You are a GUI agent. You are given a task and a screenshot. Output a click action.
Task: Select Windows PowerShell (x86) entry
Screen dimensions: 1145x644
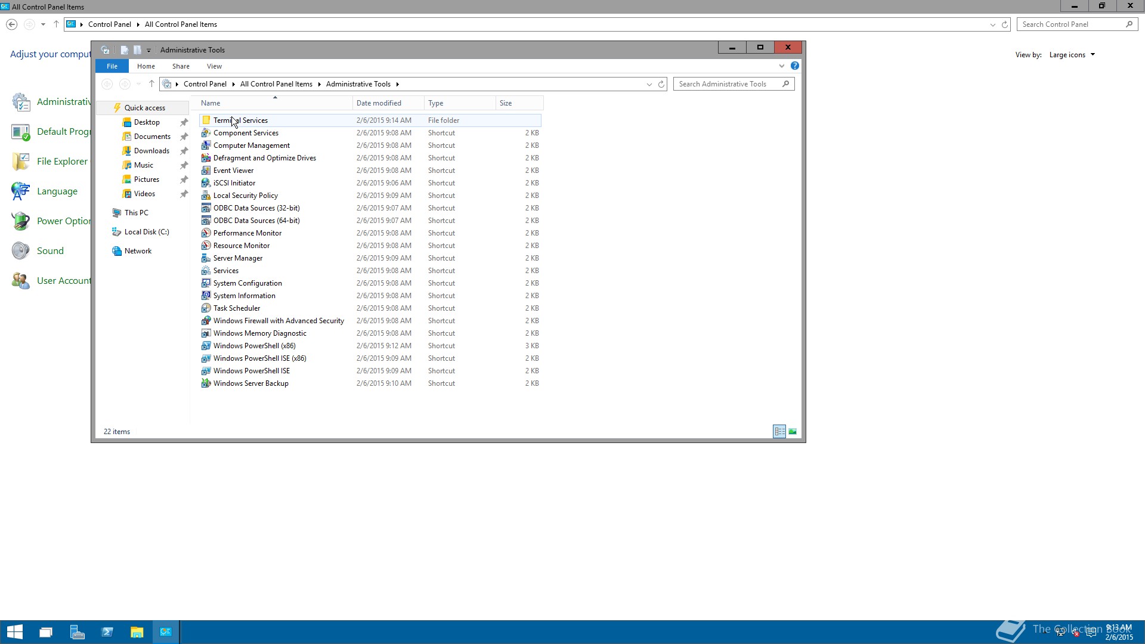pos(370,346)
